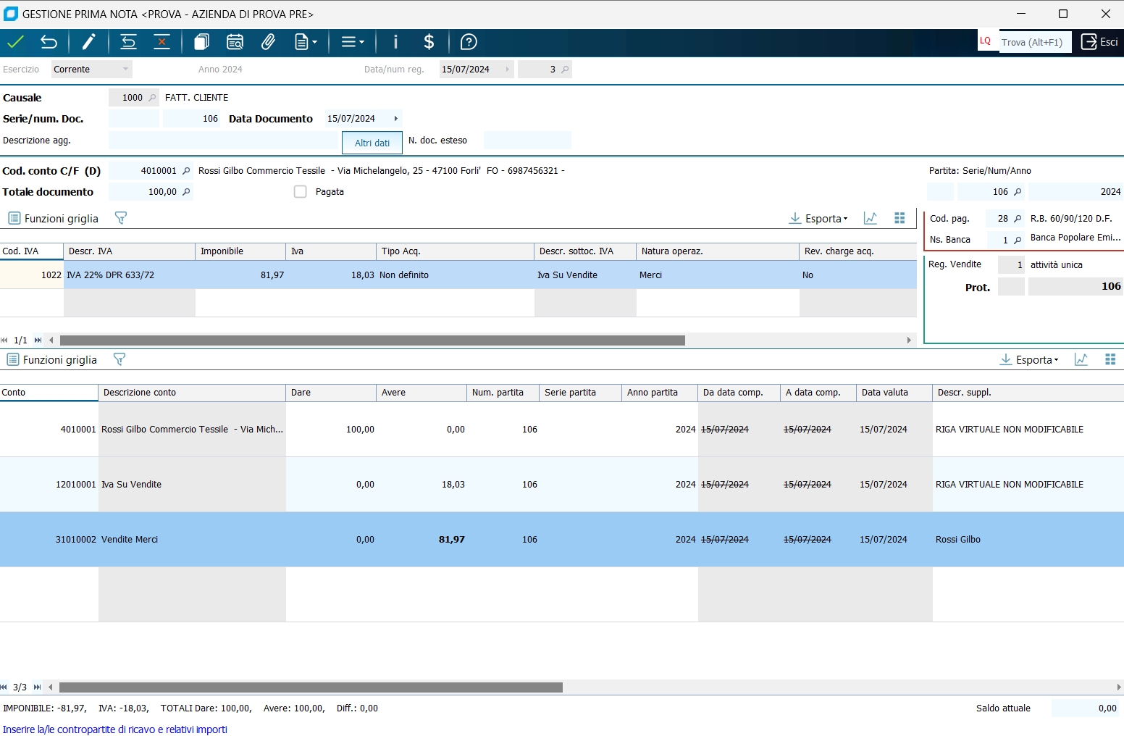Click the Altri dati button
This screenshot has width=1124, height=736.
pyautogui.click(x=372, y=143)
